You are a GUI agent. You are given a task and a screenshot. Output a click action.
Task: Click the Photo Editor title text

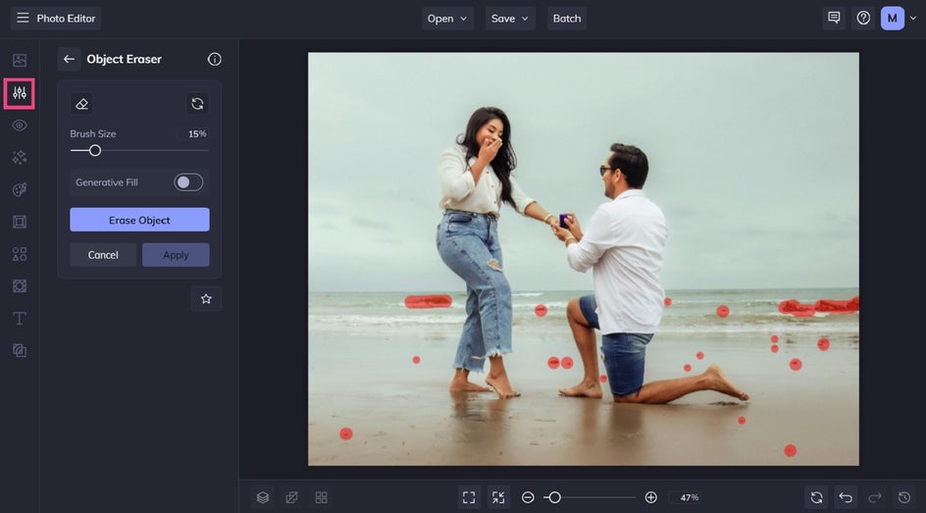coord(66,19)
